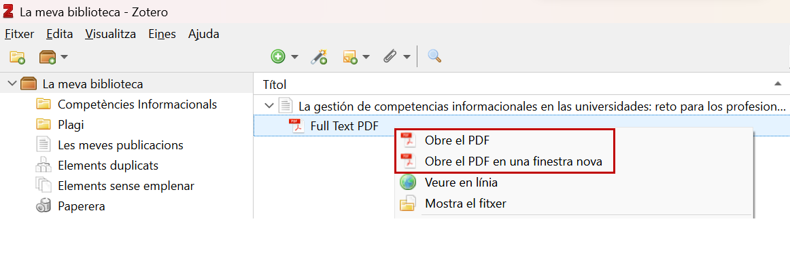
Task: Open the New Library dropdown arrow
Action: [x=64, y=57]
